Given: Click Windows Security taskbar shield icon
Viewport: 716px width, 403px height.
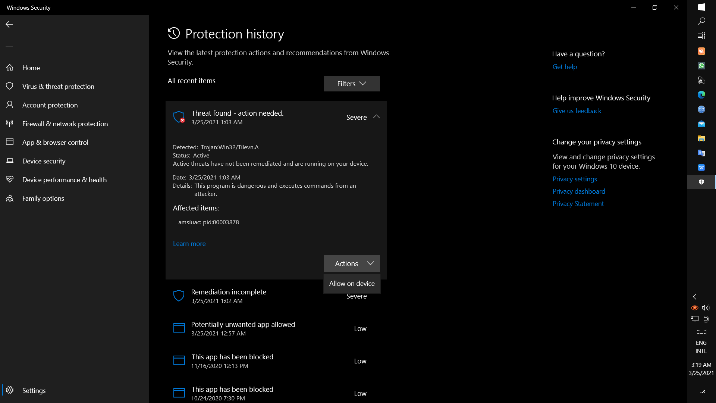Looking at the screenshot, I should pyautogui.click(x=701, y=182).
